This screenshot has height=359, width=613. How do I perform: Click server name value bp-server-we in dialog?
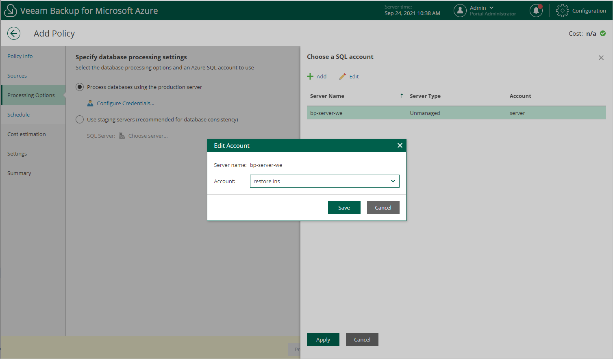[x=266, y=165]
